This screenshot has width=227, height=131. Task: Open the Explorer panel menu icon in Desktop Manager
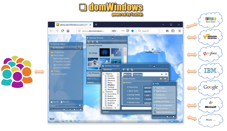pyautogui.click(x=118, y=70)
